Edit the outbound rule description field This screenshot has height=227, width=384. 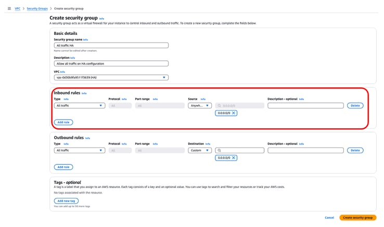click(305, 151)
